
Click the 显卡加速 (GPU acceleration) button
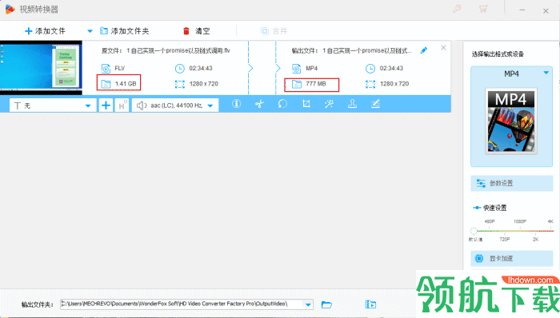point(512,258)
